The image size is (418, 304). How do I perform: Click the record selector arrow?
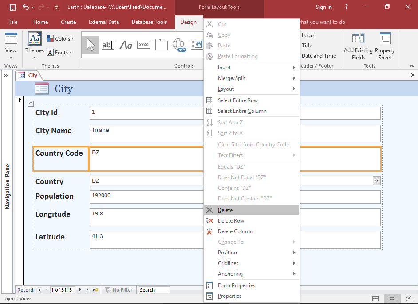point(20,100)
